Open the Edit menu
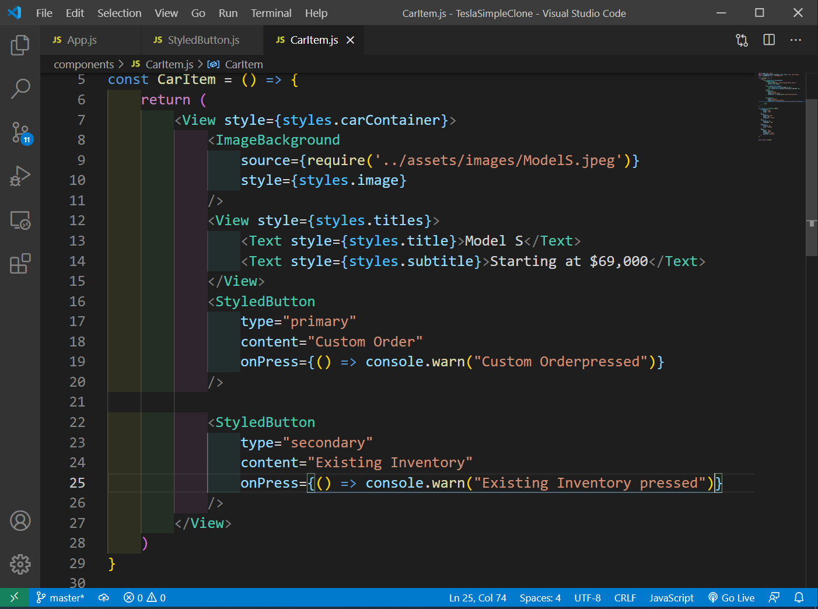Viewport: 818px width, 609px height. click(75, 13)
